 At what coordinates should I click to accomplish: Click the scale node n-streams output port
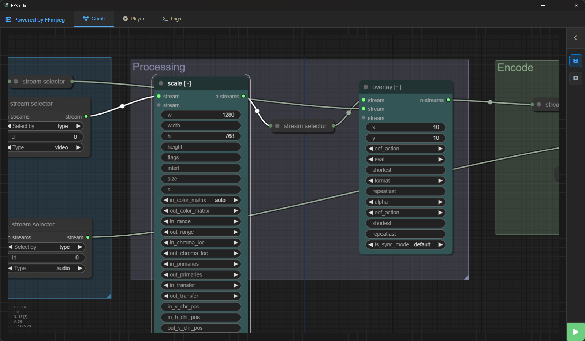click(243, 96)
